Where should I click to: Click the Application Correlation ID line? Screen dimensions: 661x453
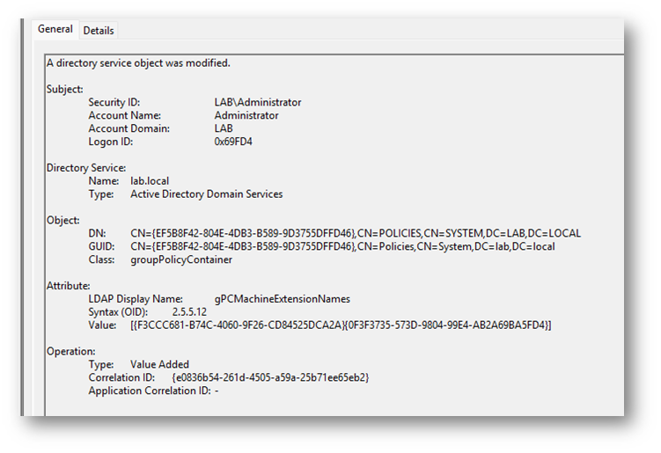pyautogui.click(x=153, y=391)
